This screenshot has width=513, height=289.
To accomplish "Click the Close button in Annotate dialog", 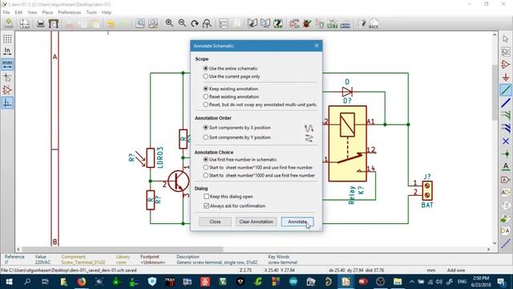I will 215,222.
